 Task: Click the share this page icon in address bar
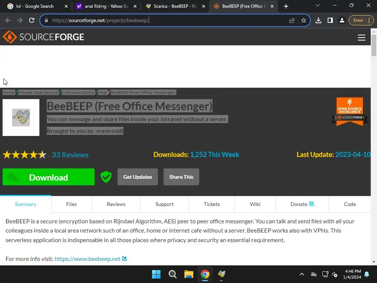(x=292, y=20)
